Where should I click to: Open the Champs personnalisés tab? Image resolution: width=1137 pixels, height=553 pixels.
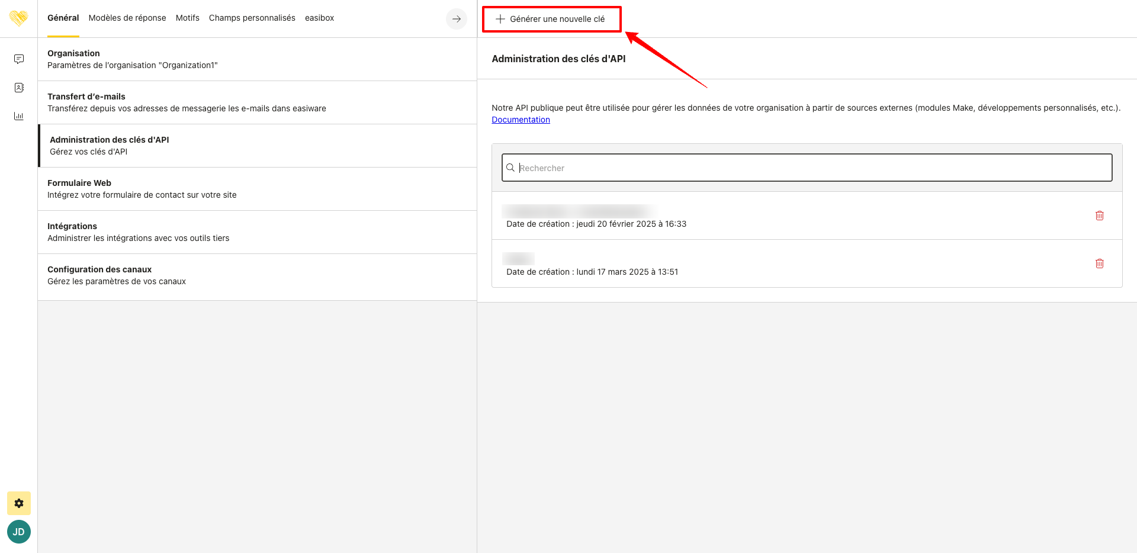coord(252,18)
